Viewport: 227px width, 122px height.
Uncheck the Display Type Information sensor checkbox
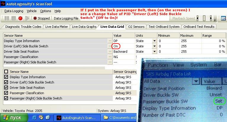6,77
